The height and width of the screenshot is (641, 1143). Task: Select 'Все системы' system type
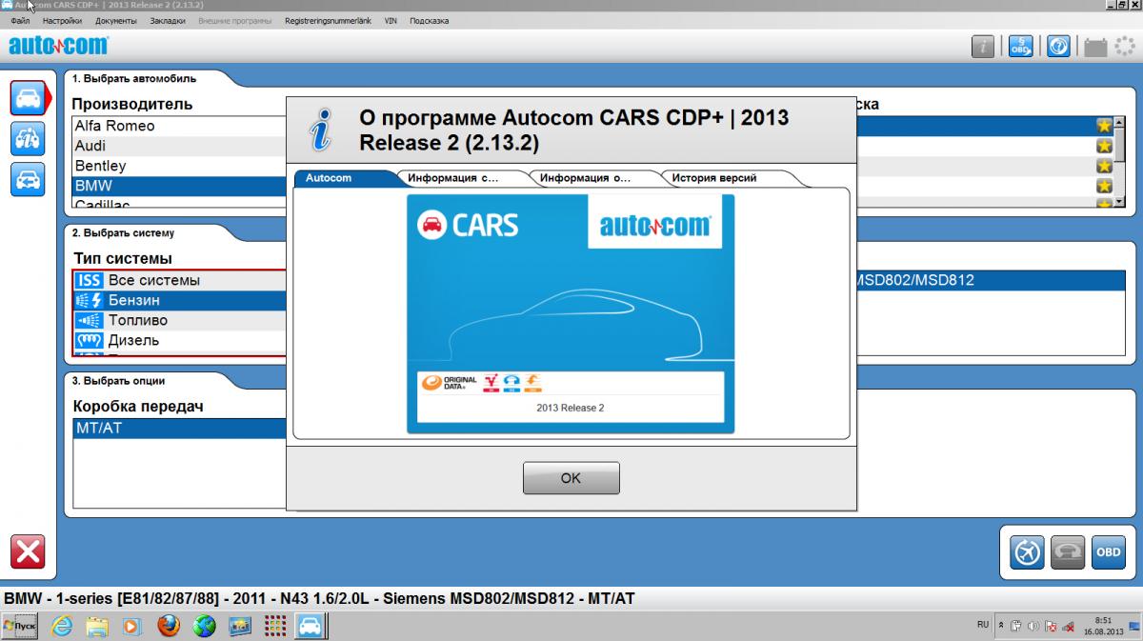pyautogui.click(x=180, y=280)
